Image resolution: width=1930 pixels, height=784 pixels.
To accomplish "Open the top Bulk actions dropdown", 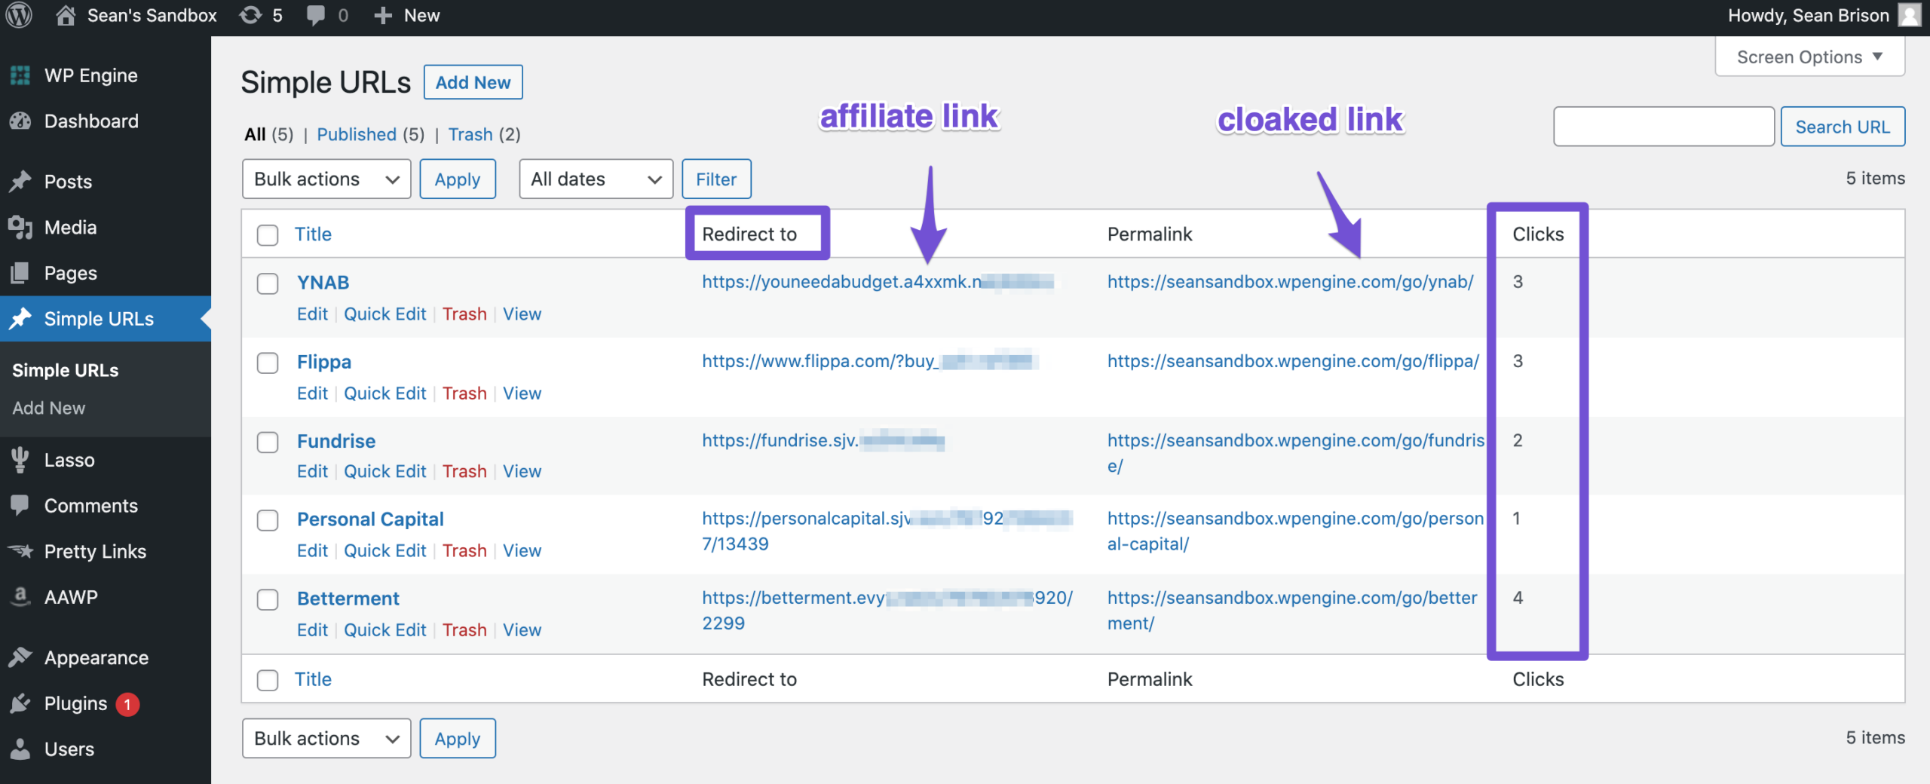I will [326, 179].
